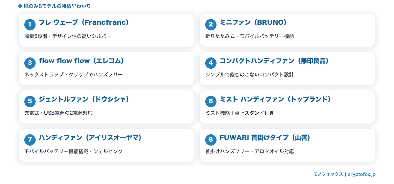Click the number 3 circle badge
Screen dimensions: 394x184
point(30,63)
